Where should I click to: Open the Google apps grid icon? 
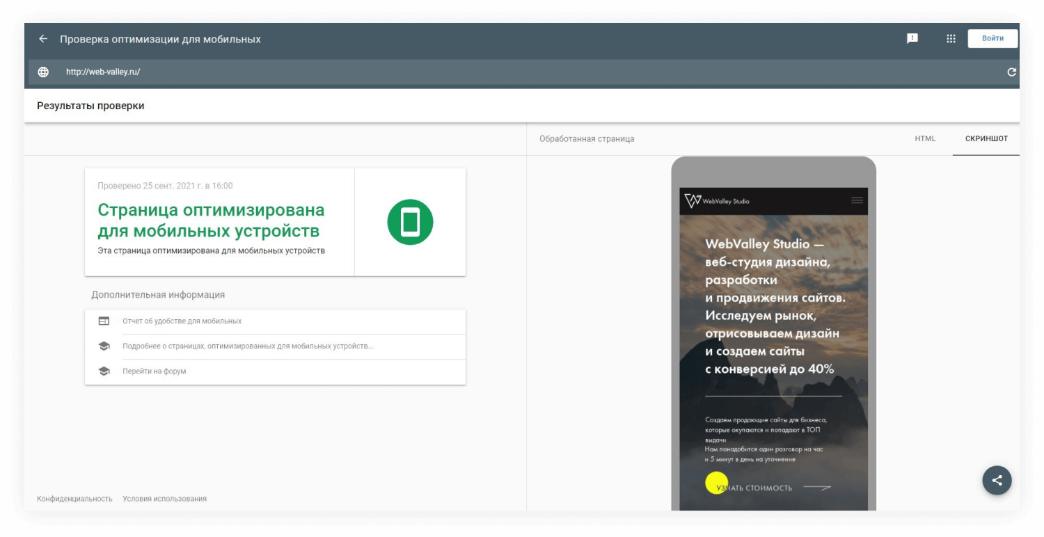coord(951,38)
